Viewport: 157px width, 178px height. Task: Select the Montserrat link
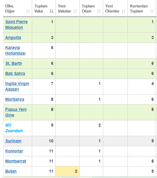pyautogui.click(x=15, y=161)
